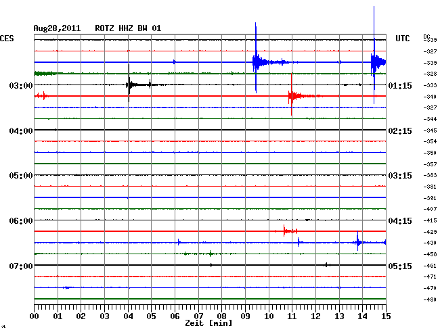
Task: Click the date label Aug28,2011
Action: pos(57,28)
